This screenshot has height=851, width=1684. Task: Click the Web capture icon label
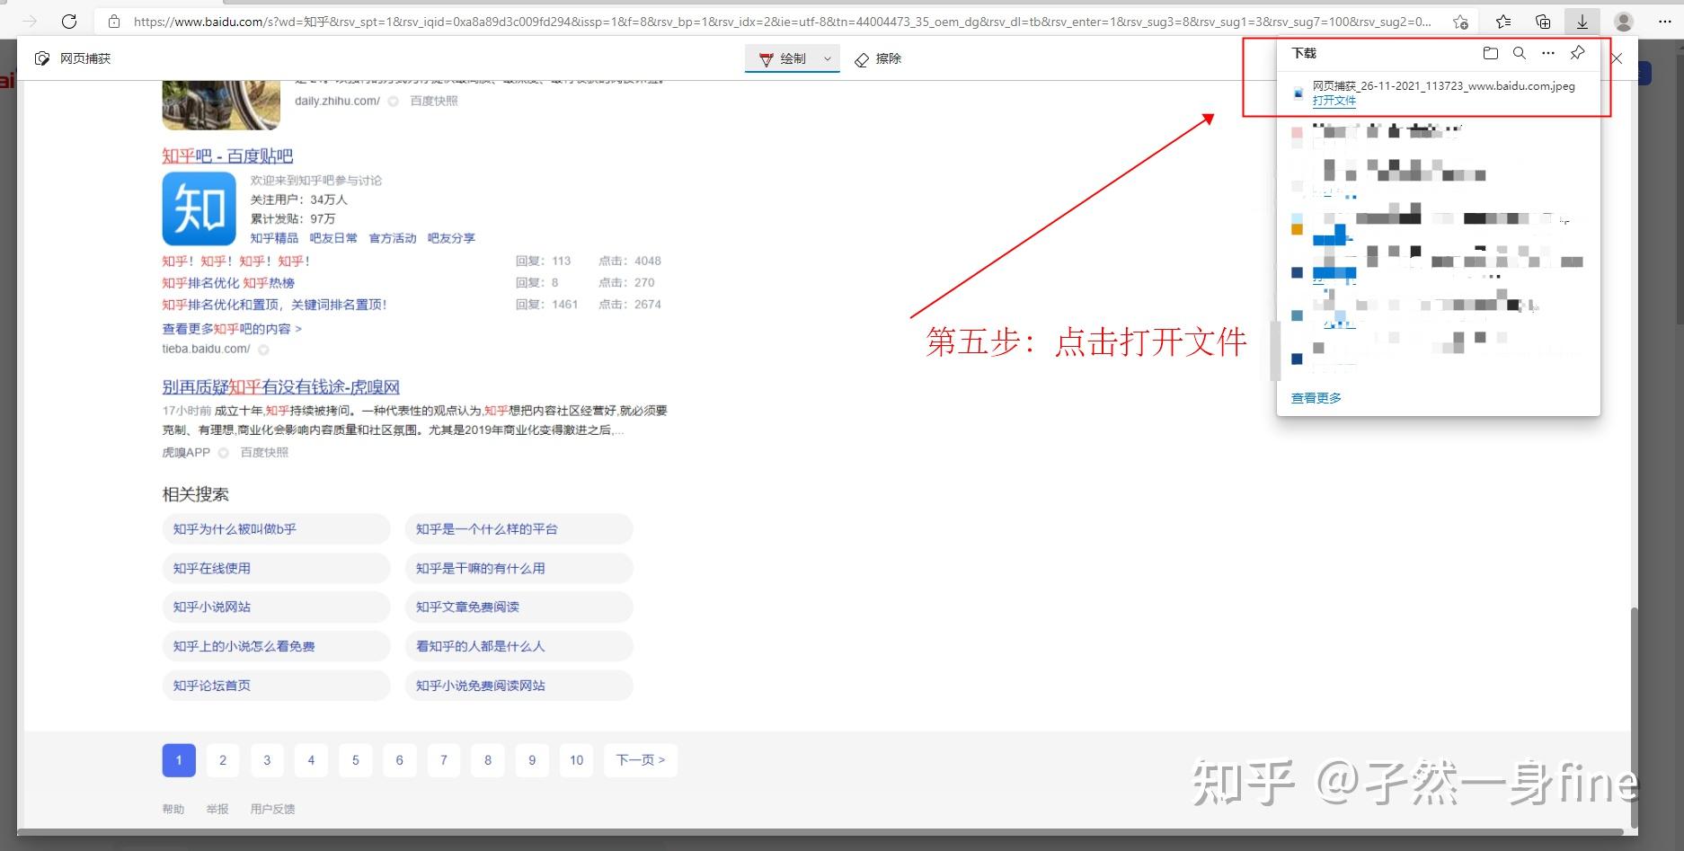(73, 58)
